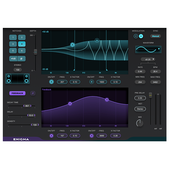Click phaser filter A X Factor field
The image size is (169, 169).
75,82
